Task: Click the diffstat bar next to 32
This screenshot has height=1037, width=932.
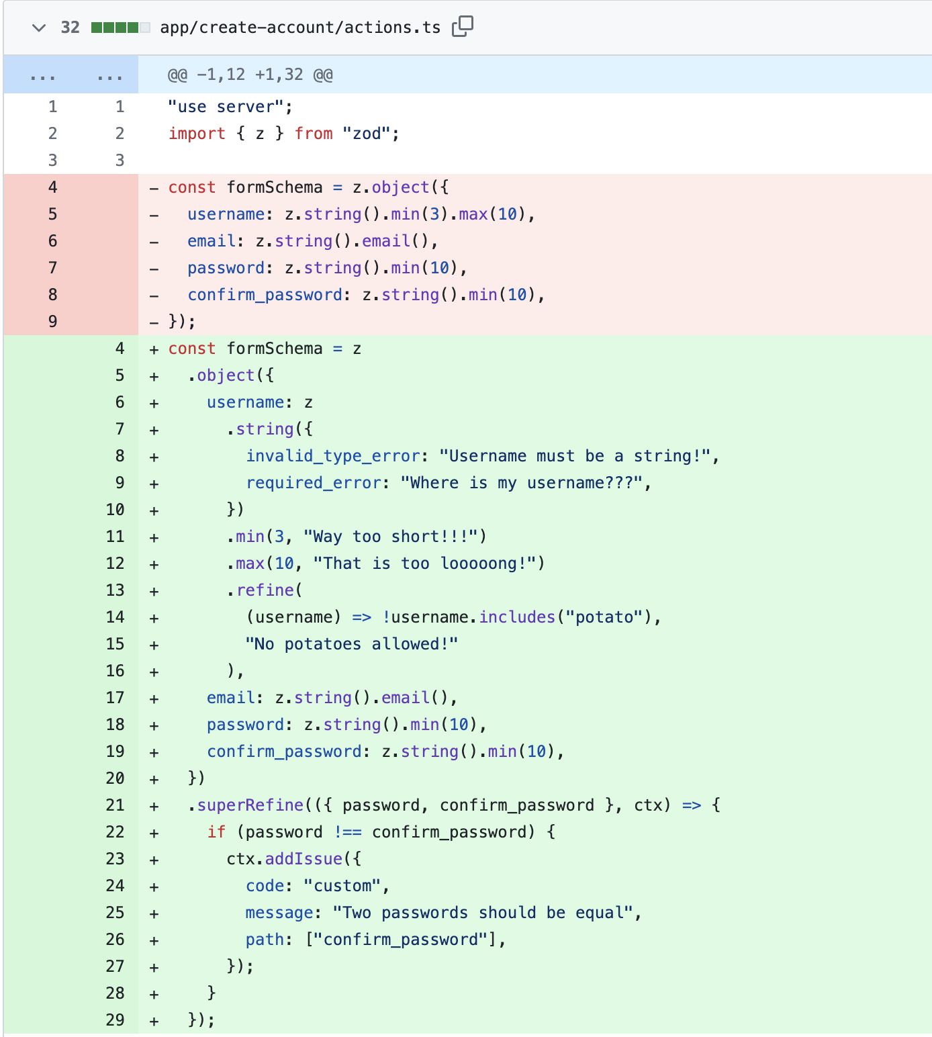Action: [120, 28]
